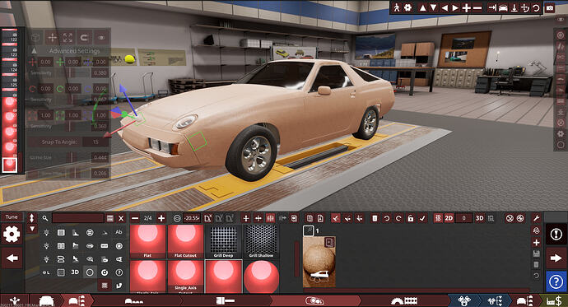568x307 pixels.
Task: Take a screenshot with the camera icon
Action: click(550, 7)
